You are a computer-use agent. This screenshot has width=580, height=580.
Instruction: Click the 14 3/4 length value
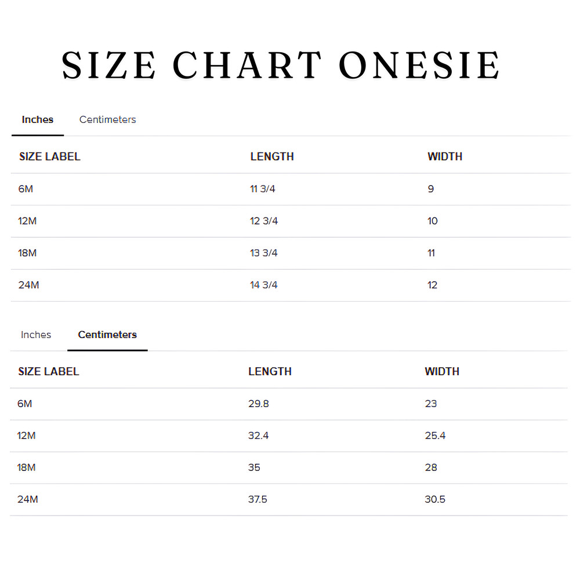(264, 285)
